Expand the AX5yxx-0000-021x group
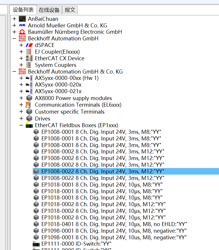This screenshot has width=219, height=250. pyautogui.click(x=21, y=91)
